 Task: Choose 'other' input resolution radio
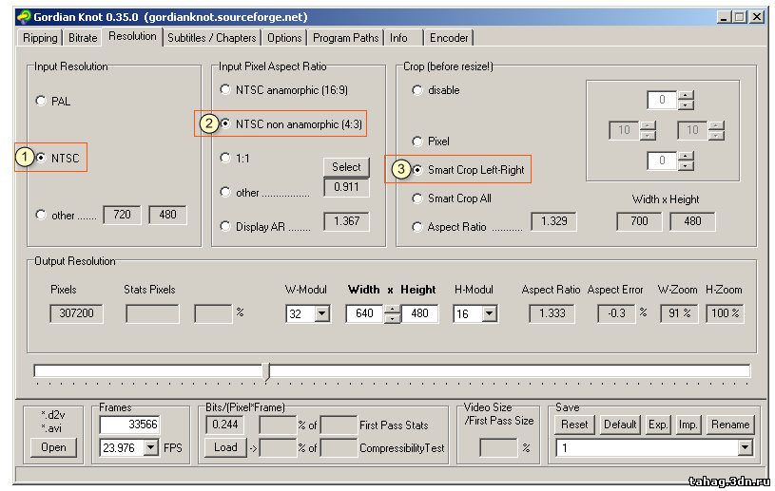click(x=41, y=215)
